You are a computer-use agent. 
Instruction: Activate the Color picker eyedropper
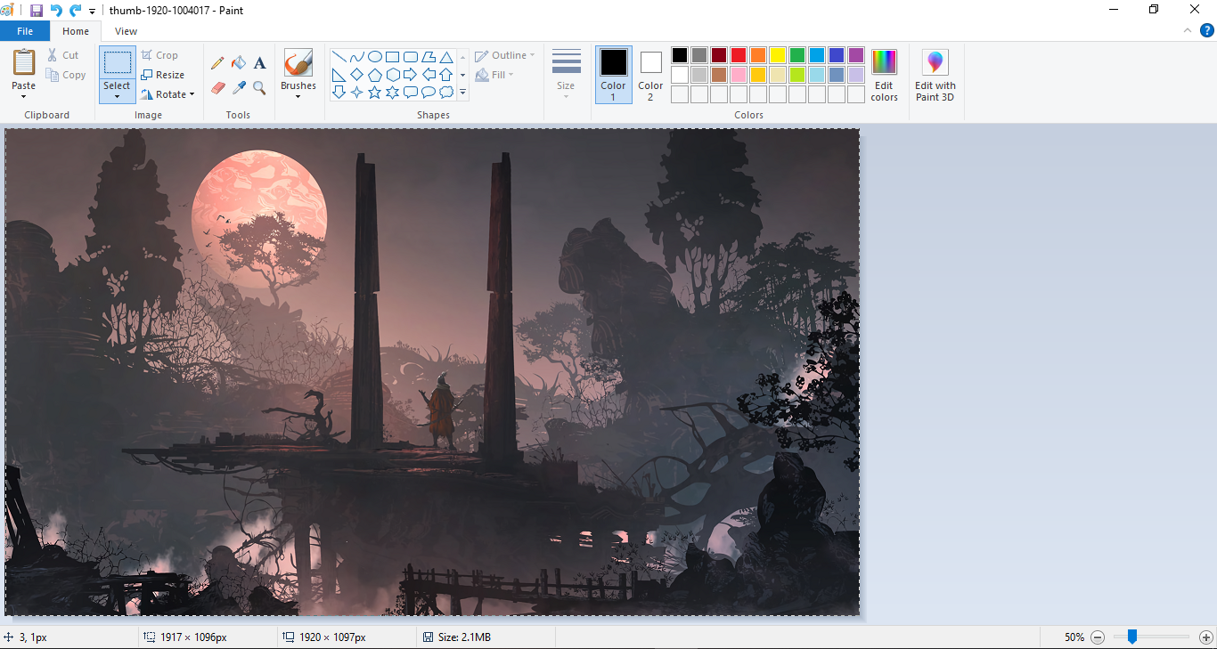[x=239, y=87]
